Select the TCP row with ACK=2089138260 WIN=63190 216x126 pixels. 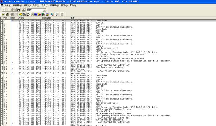tap(108, 122)
